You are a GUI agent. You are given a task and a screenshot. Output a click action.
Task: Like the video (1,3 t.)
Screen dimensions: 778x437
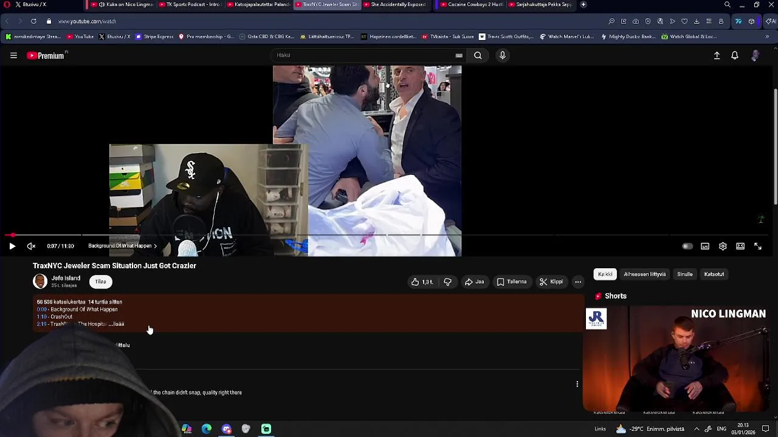pyautogui.click(x=422, y=282)
